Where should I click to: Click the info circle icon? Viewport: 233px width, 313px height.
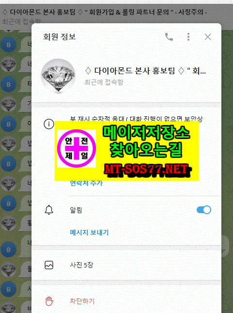[49, 124]
